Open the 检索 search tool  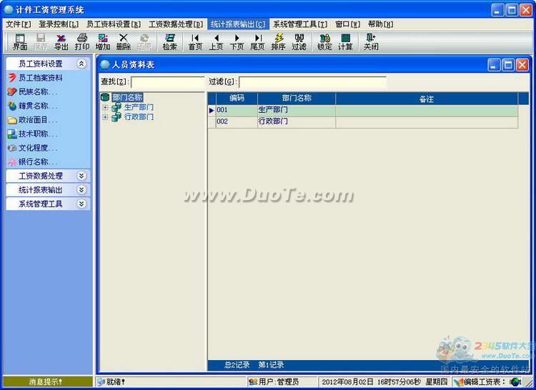[169, 41]
